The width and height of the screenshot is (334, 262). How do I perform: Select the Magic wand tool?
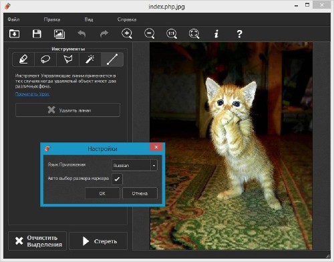90,59
